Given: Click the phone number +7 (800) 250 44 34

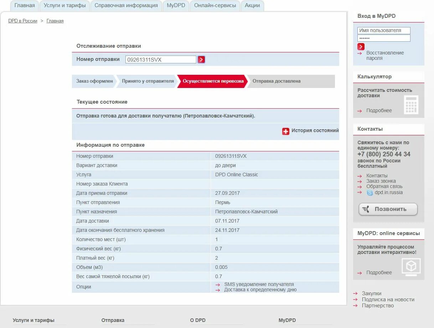Looking at the screenshot, I should (x=384, y=155).
